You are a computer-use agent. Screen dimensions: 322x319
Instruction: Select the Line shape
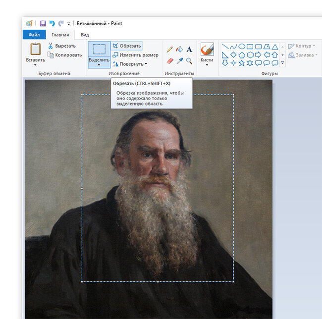click(225, 47)
